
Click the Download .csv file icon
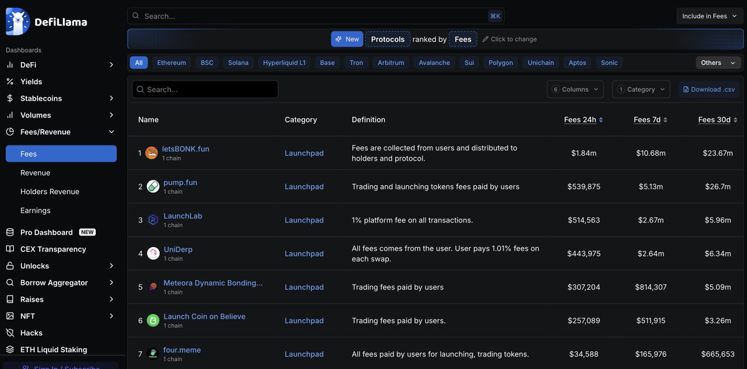(686, 90)
